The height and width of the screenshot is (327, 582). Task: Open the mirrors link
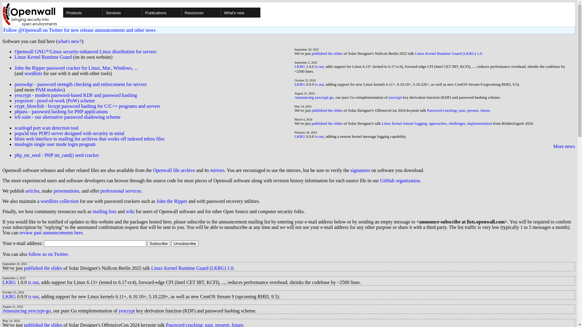[x=217, y=170]
